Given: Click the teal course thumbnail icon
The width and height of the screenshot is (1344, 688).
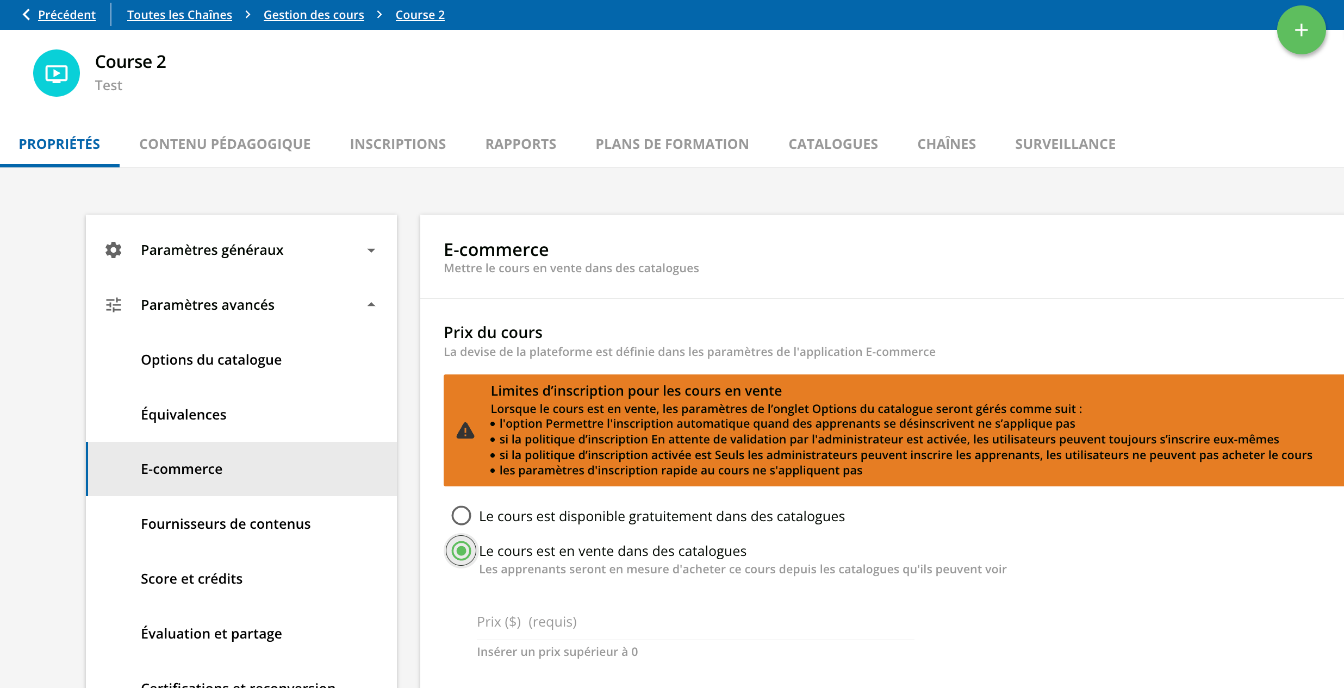Looking at the screenshot, I should point(57,73).
